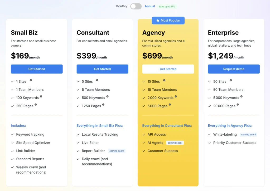The image size is (270, 191).
Task: Click info icon next to 15 Sites
Action: (164, 80)
